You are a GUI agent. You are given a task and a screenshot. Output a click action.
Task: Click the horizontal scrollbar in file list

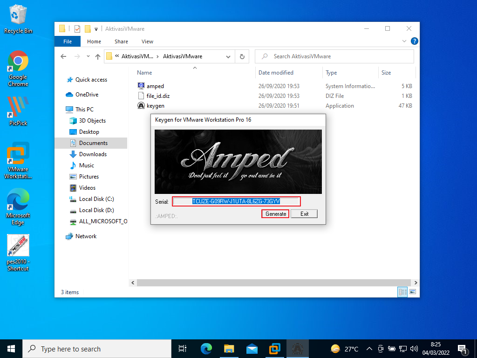pyautogui.click(x=273, y=282)
